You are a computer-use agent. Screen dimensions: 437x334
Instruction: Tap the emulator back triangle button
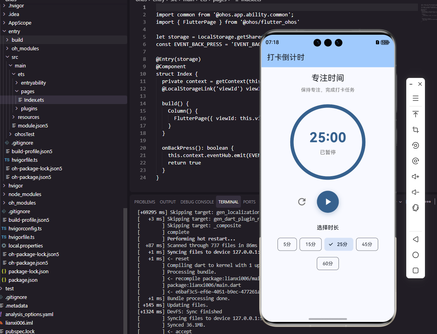click(416, 239)
